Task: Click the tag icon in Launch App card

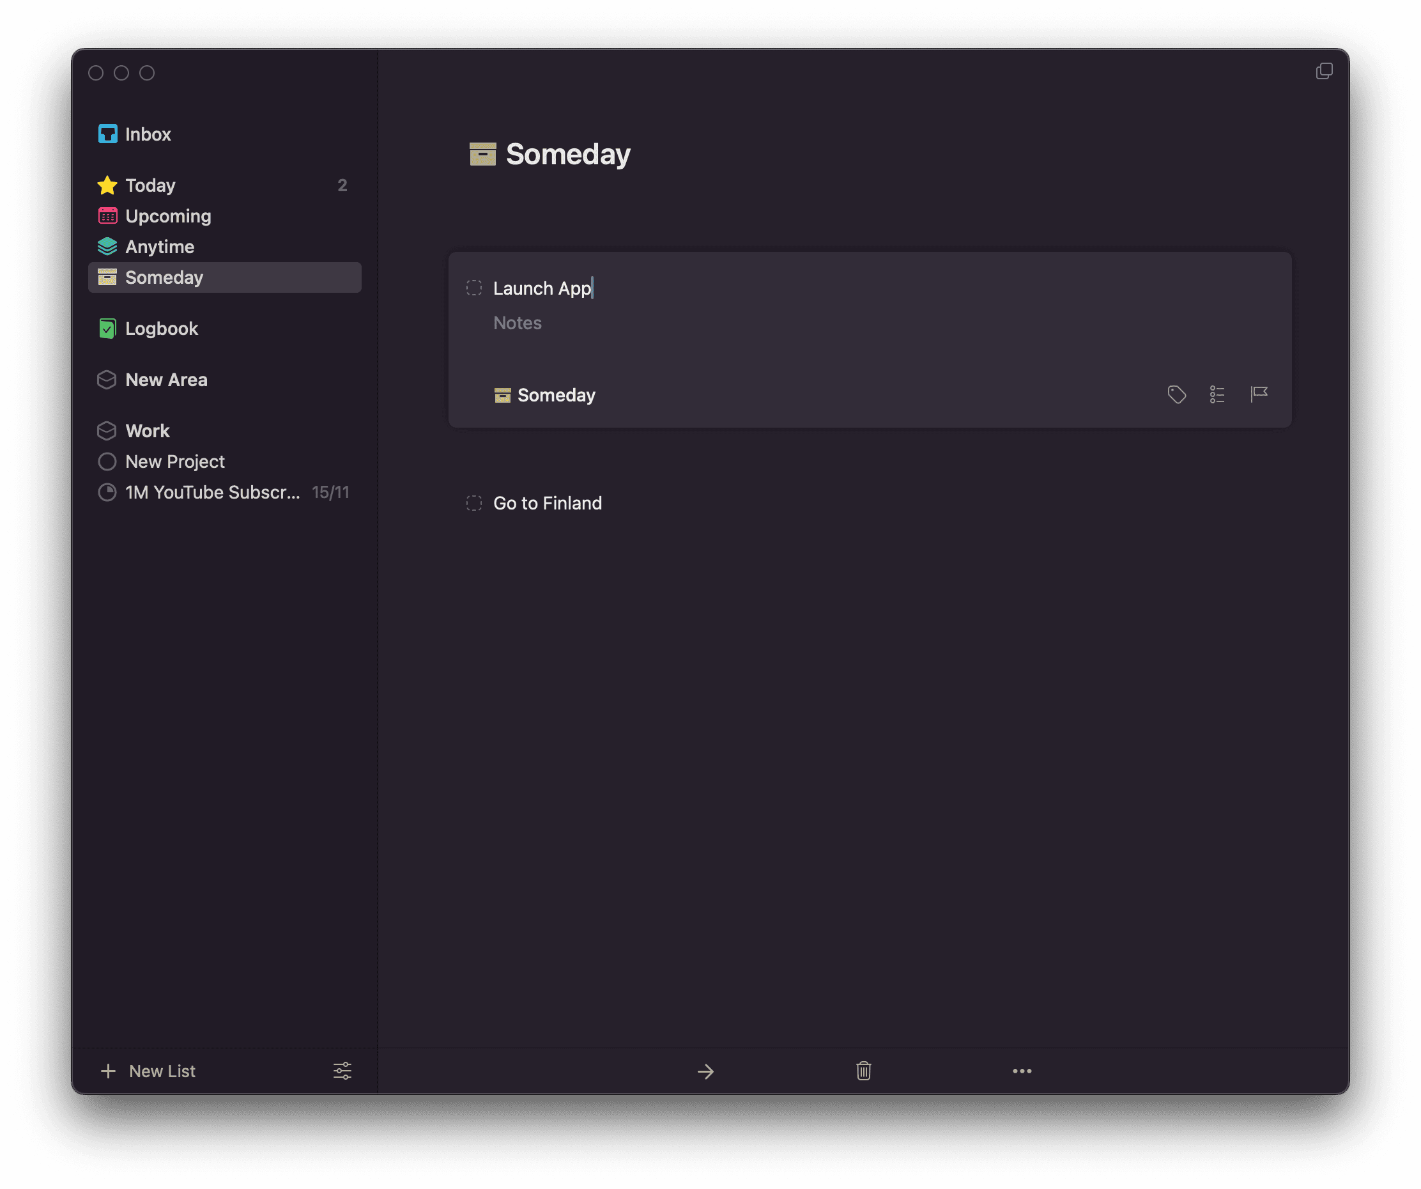Action: pos(1177,394)
